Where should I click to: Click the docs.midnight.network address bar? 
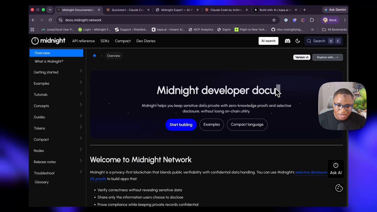tap(167, 20)
